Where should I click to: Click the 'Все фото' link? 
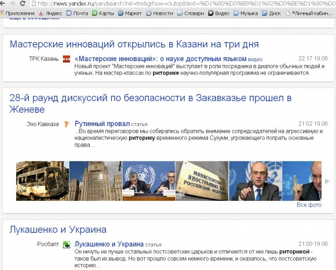309,205
